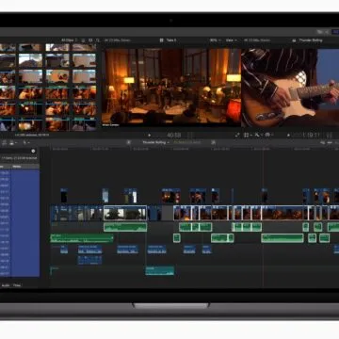Click the Thunder Rolling title above inspector
This screenshot has width=339, height=339.
(x=310, y=40)
